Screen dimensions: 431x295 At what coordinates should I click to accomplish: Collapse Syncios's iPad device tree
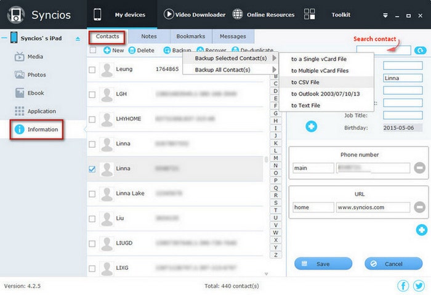(4, 38)
